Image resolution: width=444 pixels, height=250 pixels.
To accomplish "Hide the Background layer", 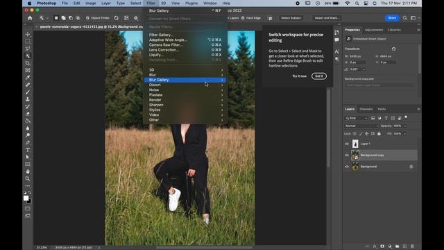I will [x=347, y=167].
